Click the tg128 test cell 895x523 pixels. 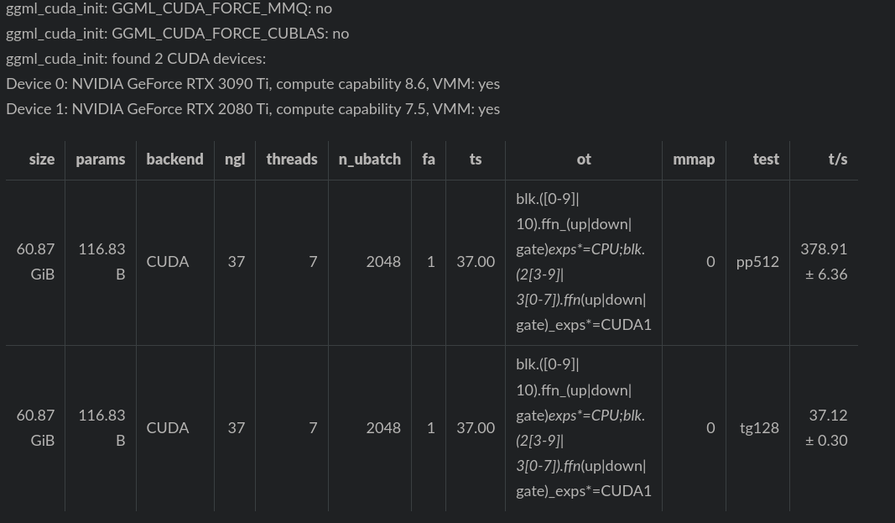tap(759, 428)
